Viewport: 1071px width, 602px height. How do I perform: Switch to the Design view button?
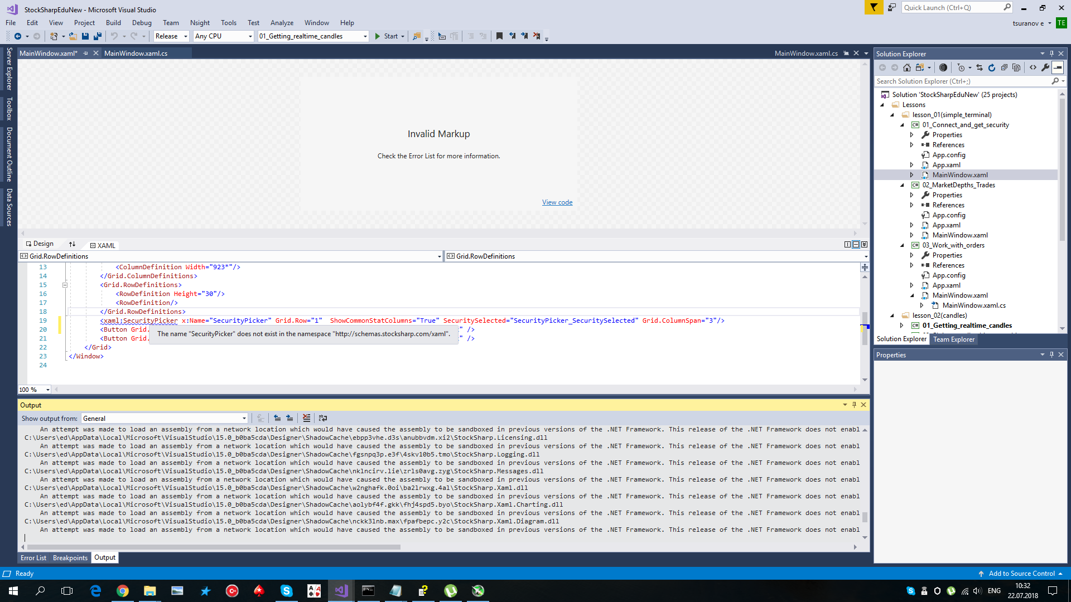[40, 244]
